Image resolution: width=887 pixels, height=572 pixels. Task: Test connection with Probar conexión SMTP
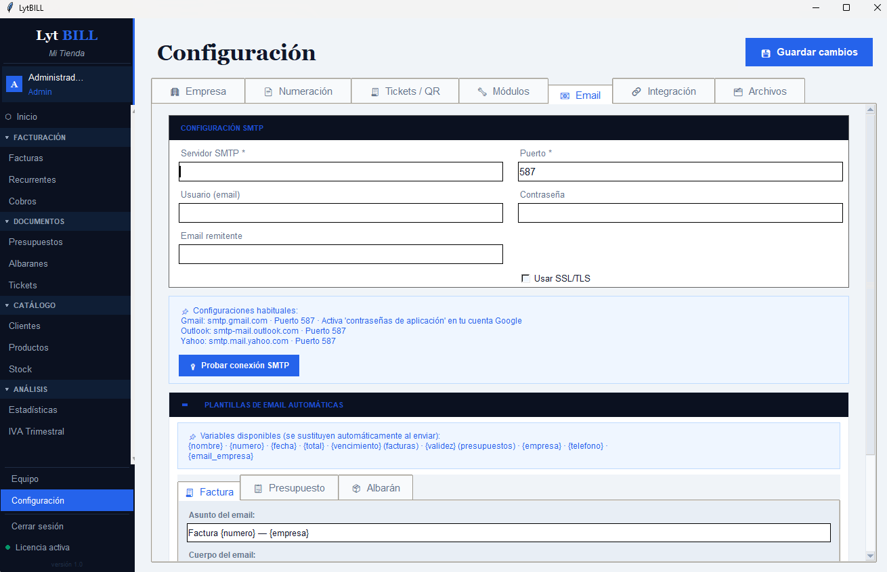pos(239,366)
